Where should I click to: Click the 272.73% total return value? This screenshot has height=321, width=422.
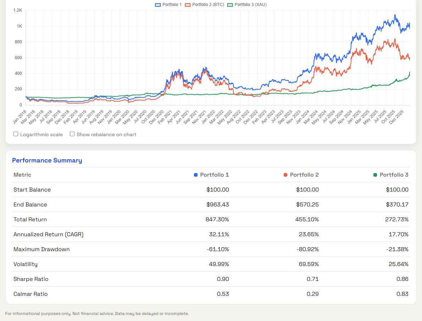[x=397, y=220]
